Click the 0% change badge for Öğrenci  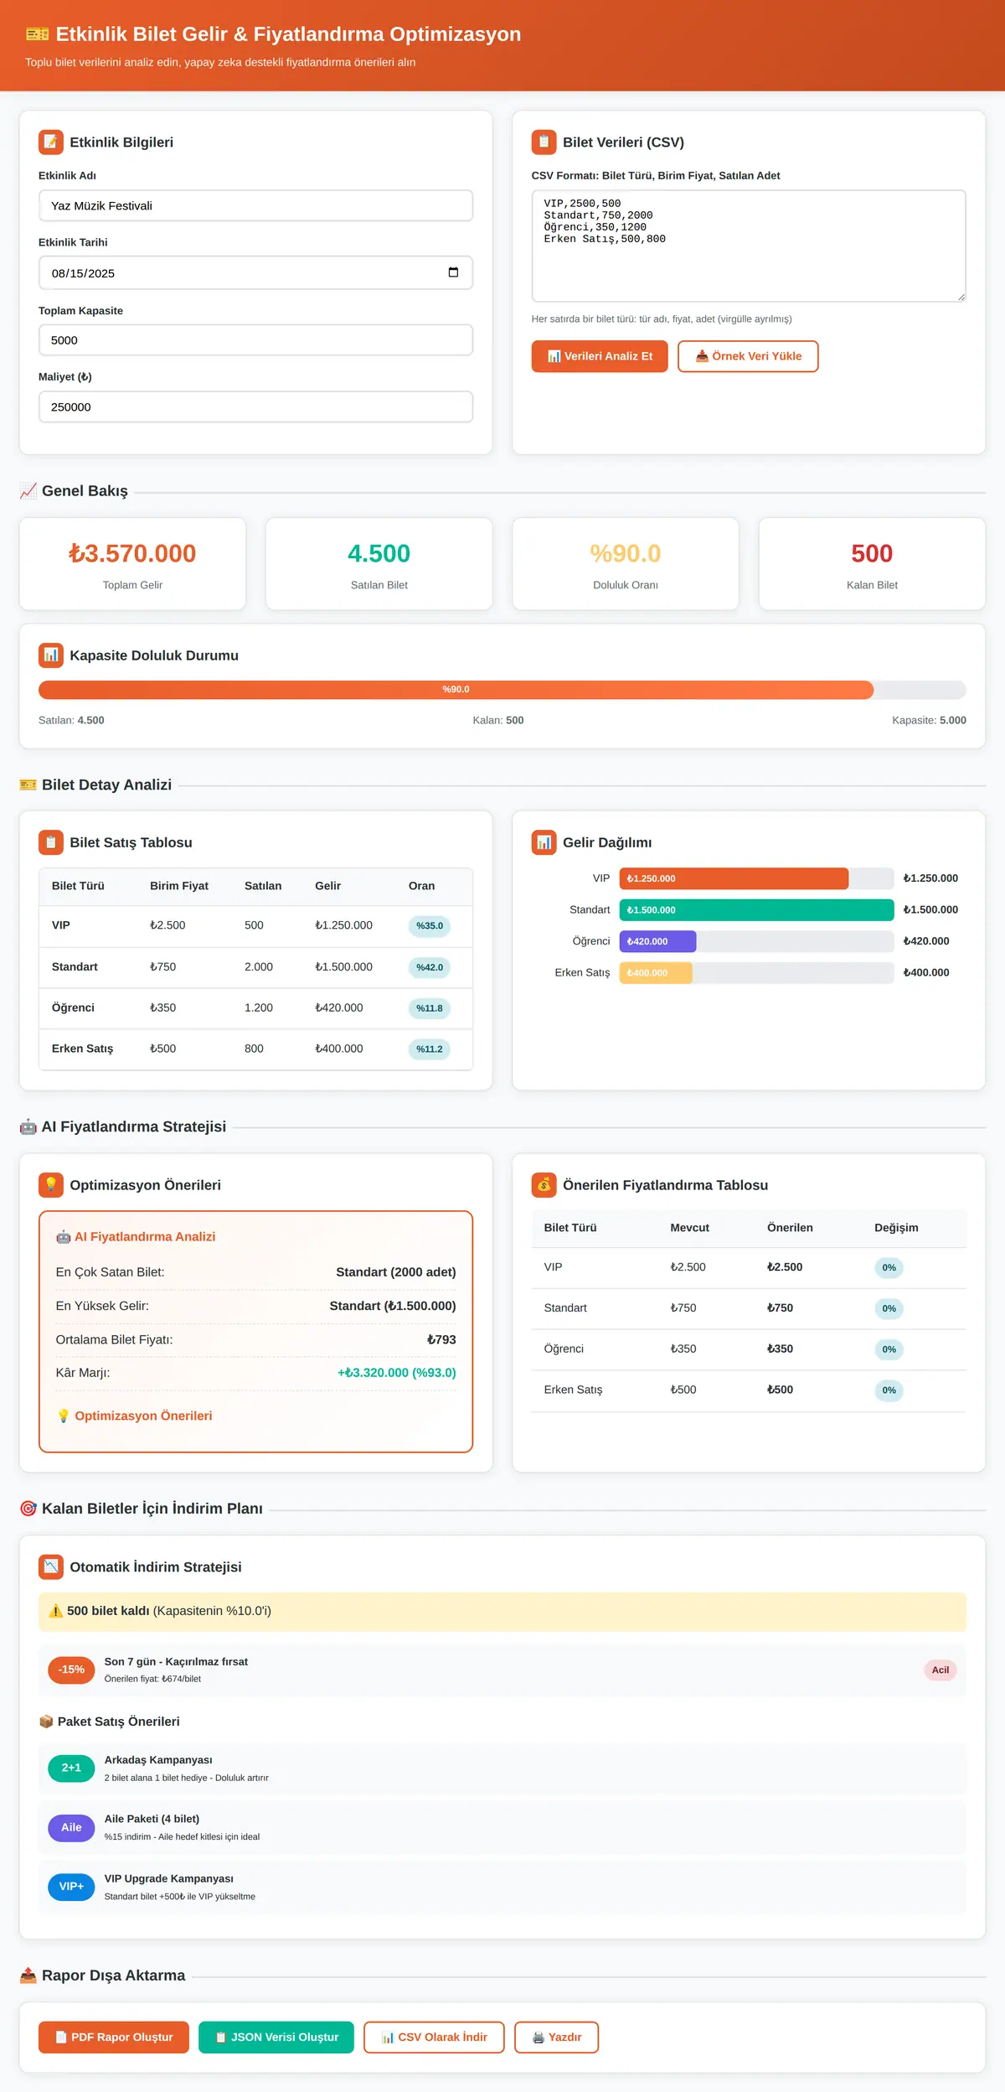[889, 1349]
